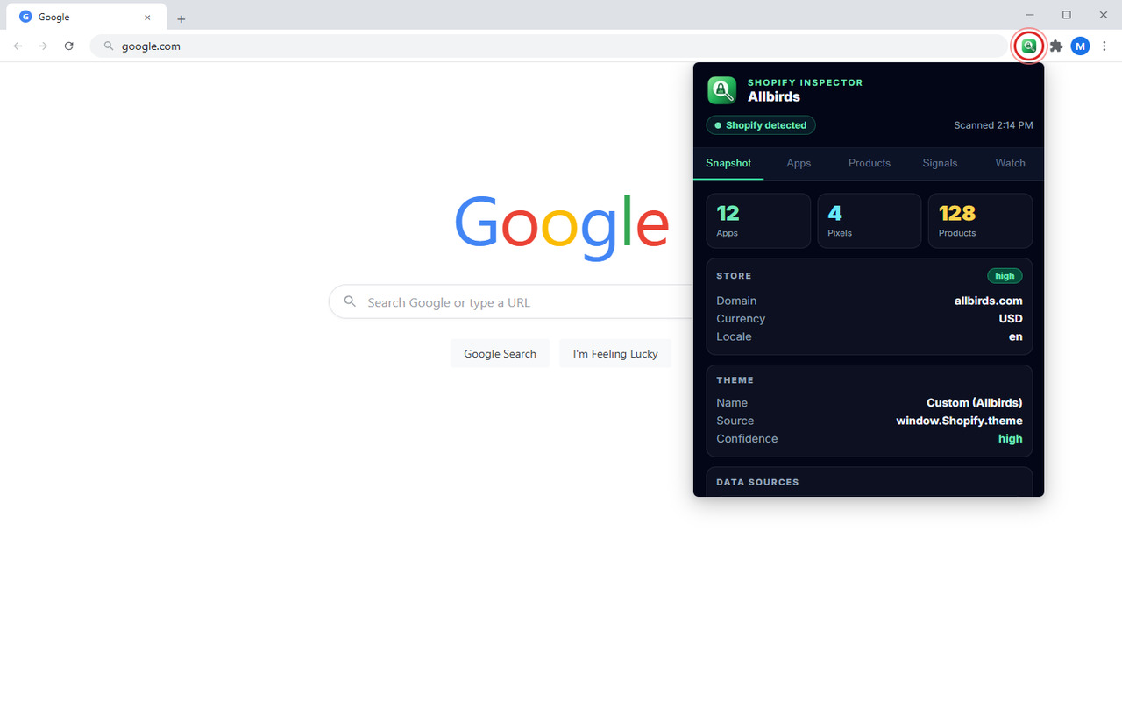Open the Signals tab
The width and height of the screenshot is (1122, 701).
tap(940, 163)
